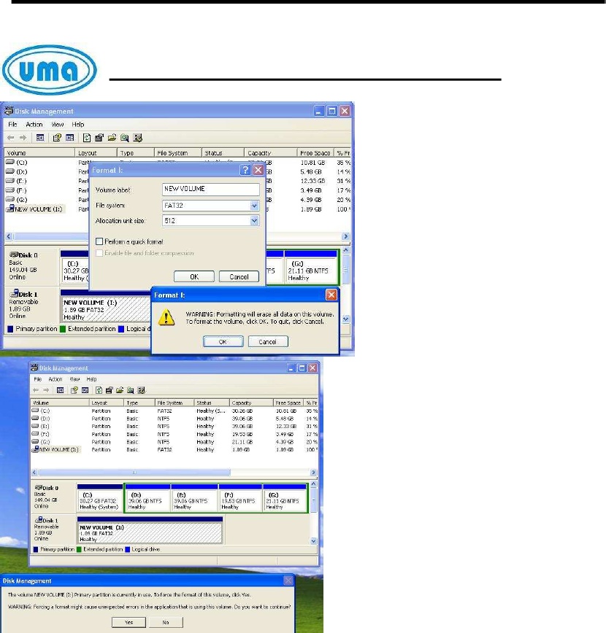Select NEW VOLUME (I:) in lower volume list
The height and width of the screenshot is (633, 606).
pyautogui.click(x=55, y=449)
